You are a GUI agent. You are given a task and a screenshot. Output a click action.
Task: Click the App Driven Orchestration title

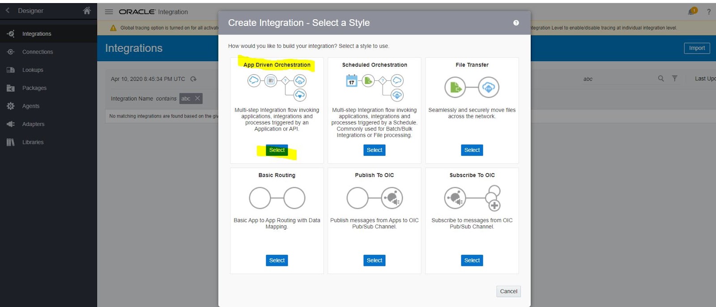277,65
